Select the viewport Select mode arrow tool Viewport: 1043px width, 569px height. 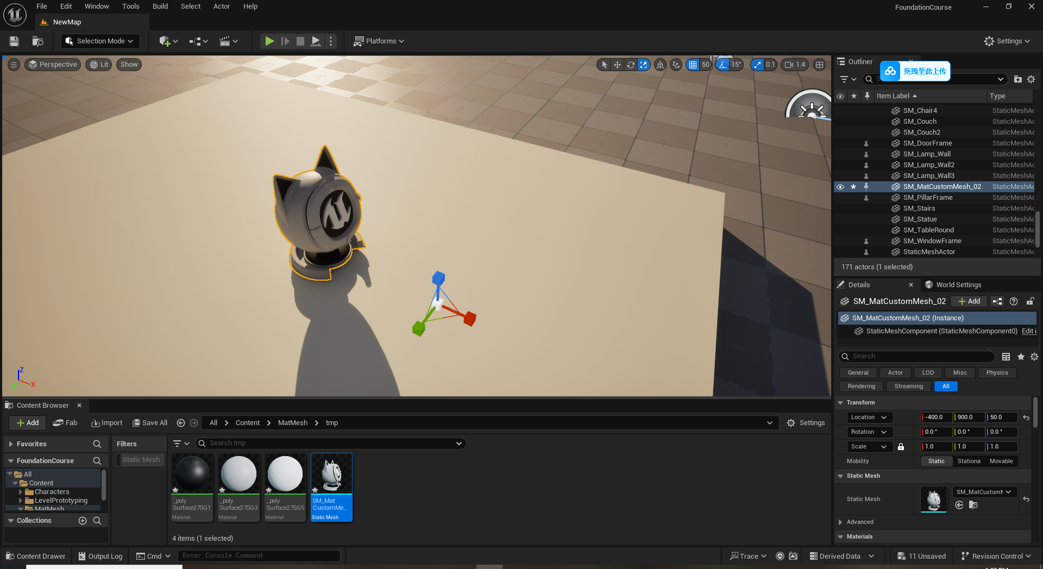604,65
